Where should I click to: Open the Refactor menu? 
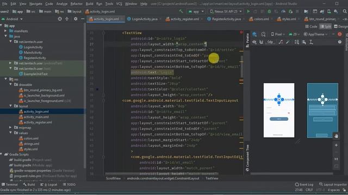(76, 4)
